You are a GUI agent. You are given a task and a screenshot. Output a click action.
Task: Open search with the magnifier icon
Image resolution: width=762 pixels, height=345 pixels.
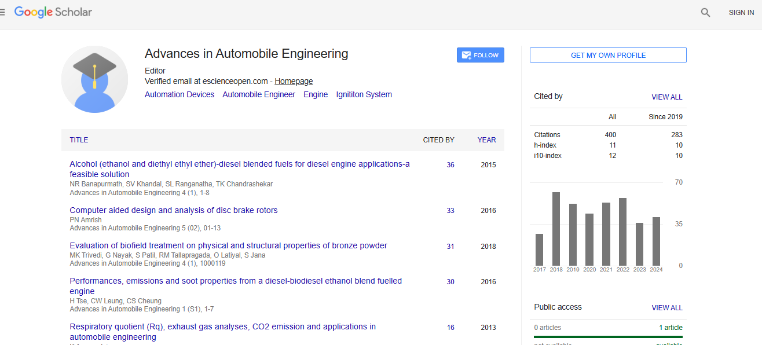tap(705, 13)
